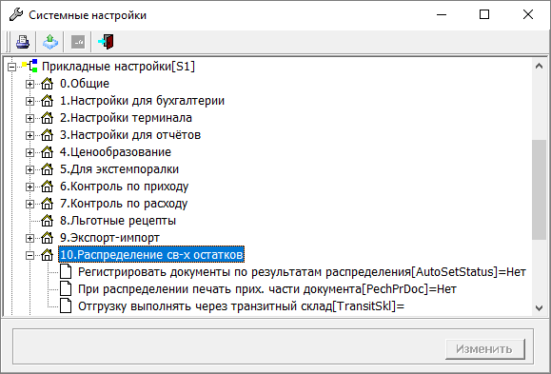Viewport: 551px width, 374px height.
Task: Maximize the Системные настройки window
Action: point(484,15)
